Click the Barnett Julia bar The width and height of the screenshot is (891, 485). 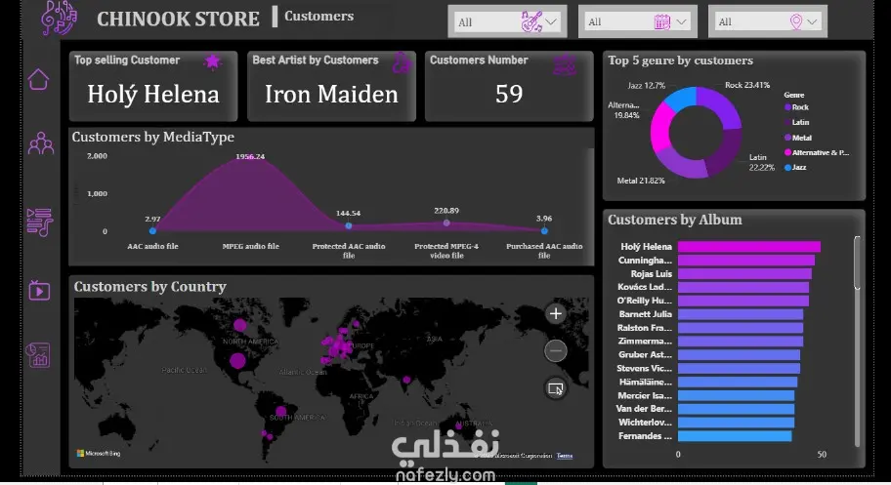click(x=741, y=314)
